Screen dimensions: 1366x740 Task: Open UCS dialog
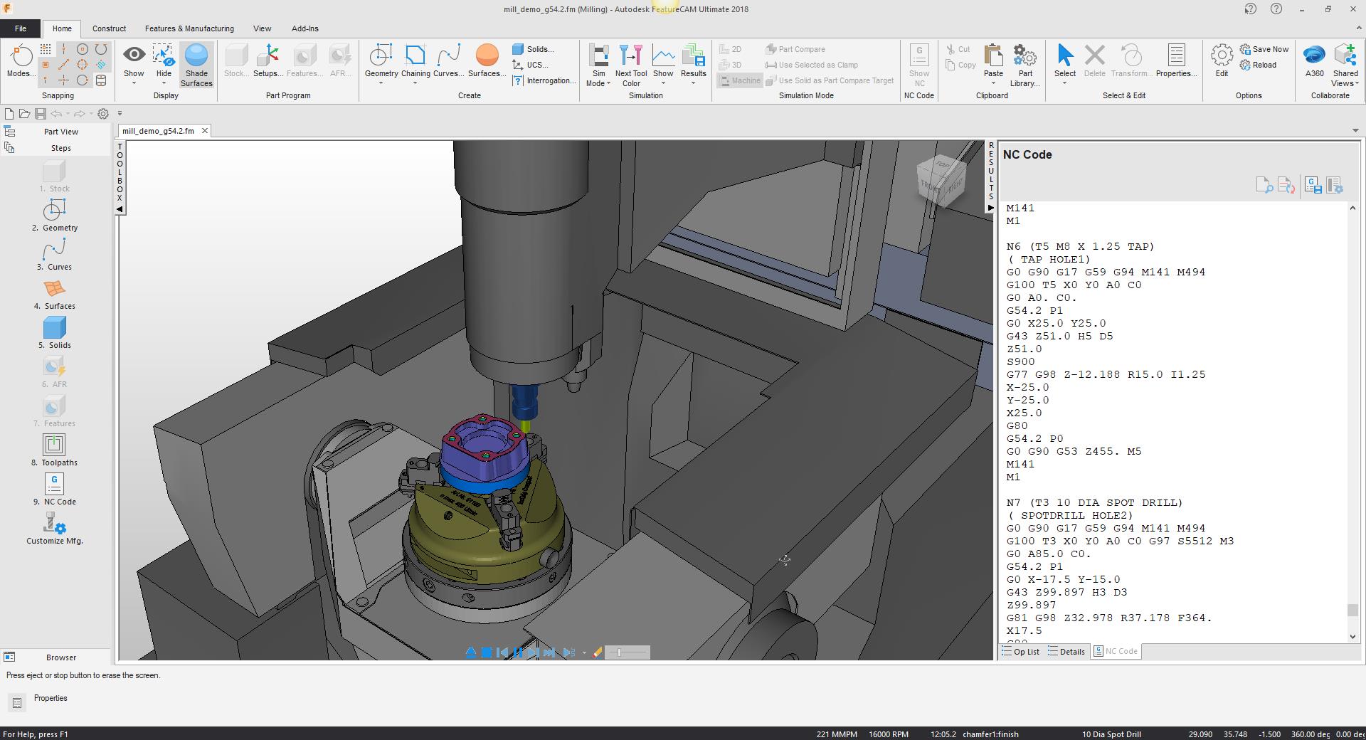pos(530,65)
